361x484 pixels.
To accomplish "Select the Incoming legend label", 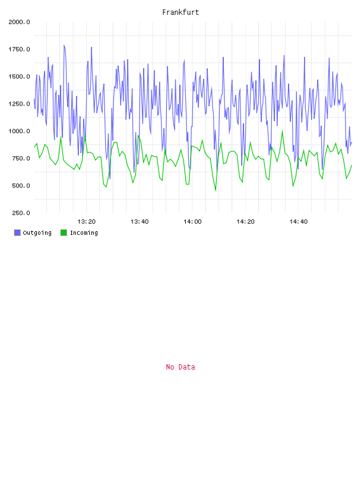I will click(x=84, y=233).
